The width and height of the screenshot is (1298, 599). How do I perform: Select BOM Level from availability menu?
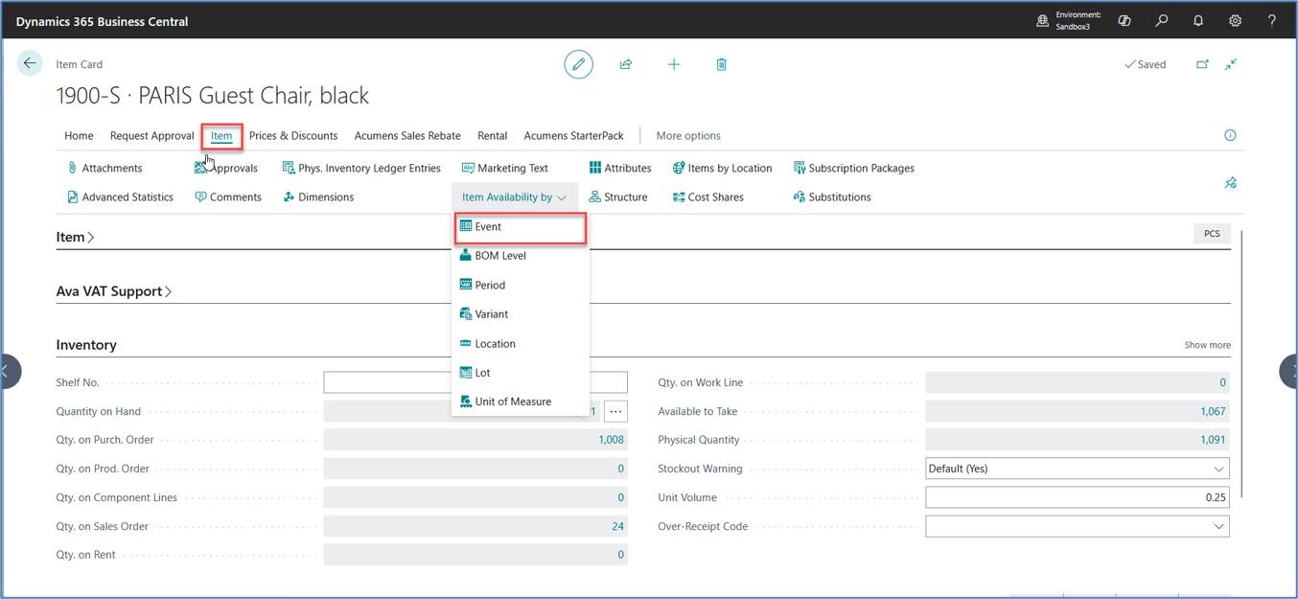(x=519, y=256)
